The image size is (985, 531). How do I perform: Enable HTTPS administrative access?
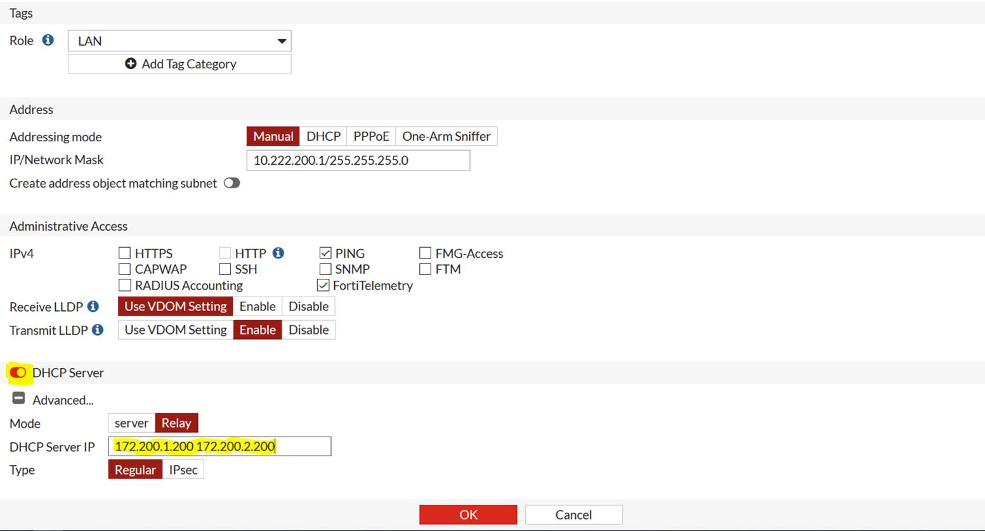124,253
